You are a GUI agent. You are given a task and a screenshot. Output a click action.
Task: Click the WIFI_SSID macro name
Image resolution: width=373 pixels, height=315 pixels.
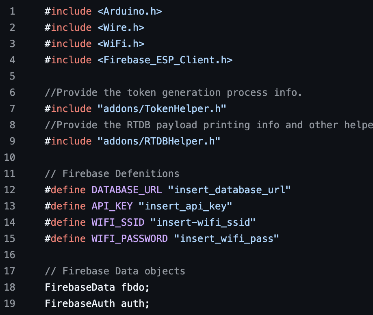click(x=118, y=222)
